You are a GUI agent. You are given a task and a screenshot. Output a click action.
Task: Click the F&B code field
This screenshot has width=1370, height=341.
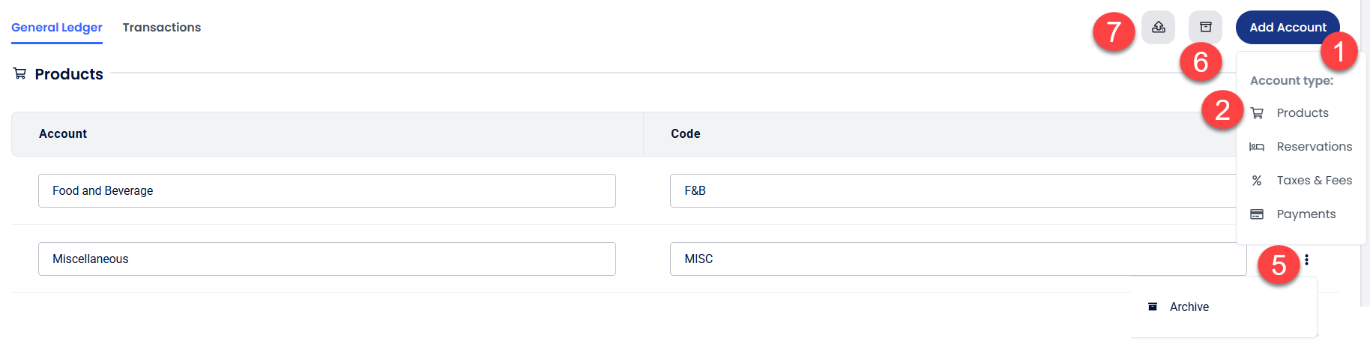952,191
